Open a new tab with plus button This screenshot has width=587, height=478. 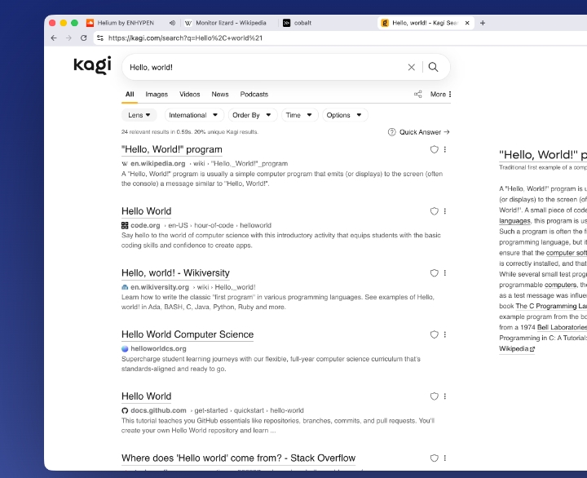tap(483, 23)
